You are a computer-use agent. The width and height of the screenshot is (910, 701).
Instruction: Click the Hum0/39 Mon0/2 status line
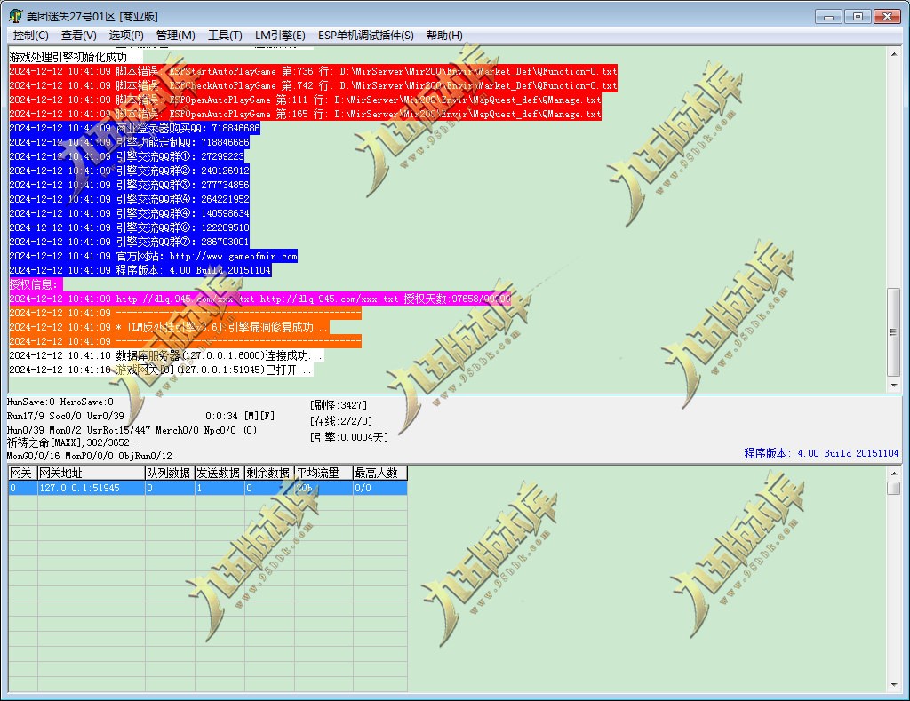click(132, 430)
